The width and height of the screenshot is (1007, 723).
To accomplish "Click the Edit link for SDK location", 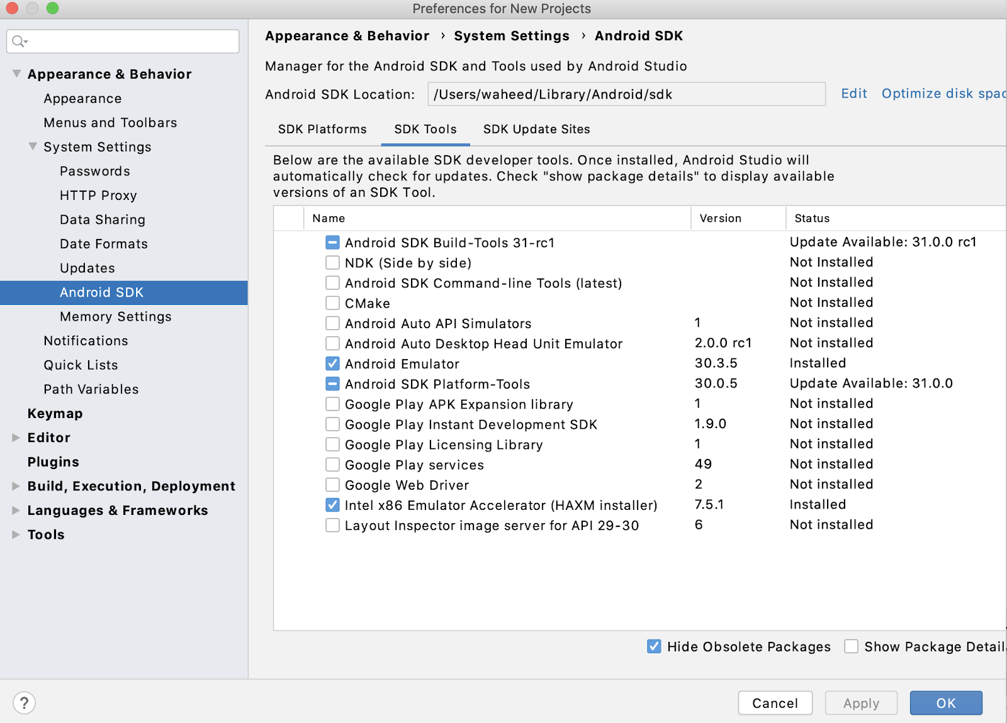I will point(853,94).
